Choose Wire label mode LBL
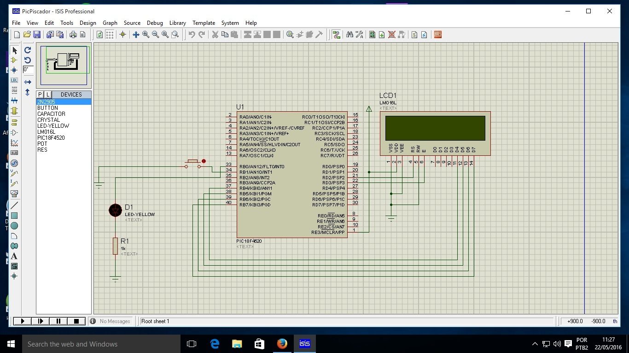Screen dimensions: 629x353 click(14, 80)
